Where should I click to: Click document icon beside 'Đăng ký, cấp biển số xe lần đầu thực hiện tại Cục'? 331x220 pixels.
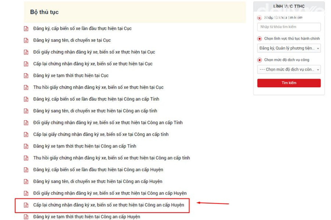point(26,29)
